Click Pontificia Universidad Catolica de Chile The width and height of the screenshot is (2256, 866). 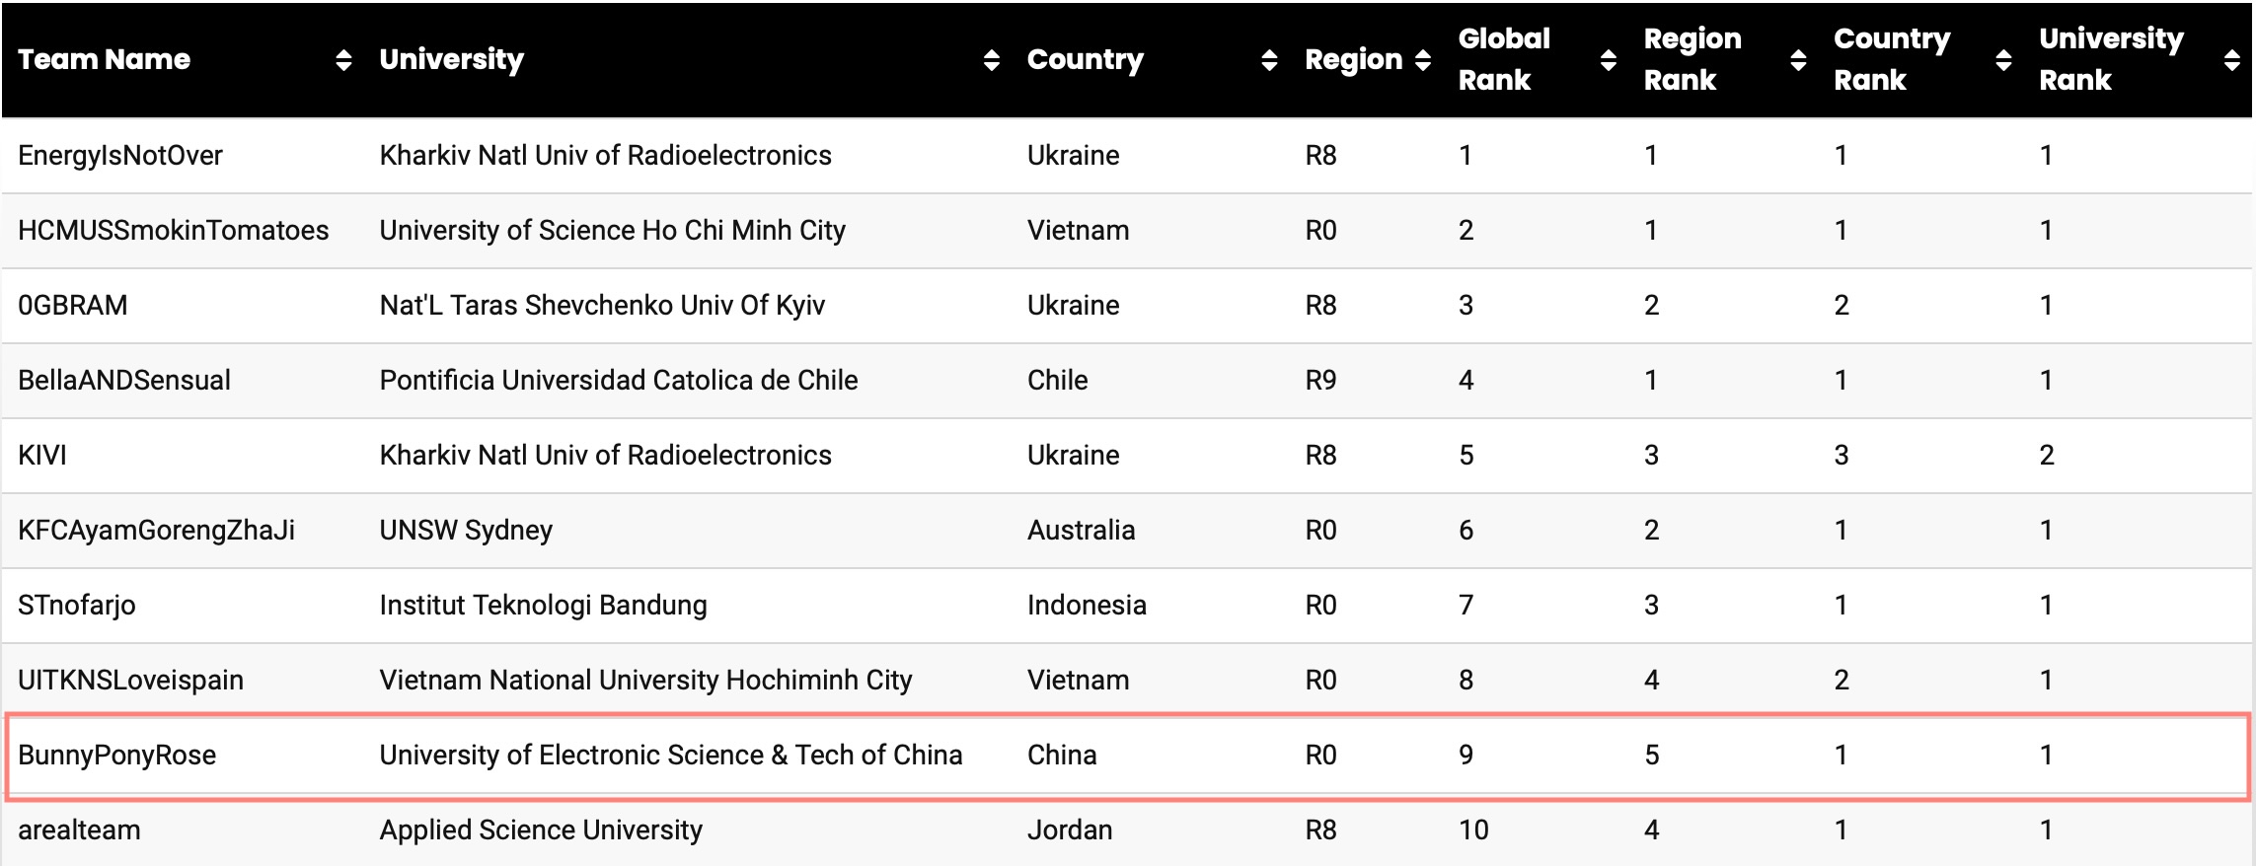[x=619, y=380]
